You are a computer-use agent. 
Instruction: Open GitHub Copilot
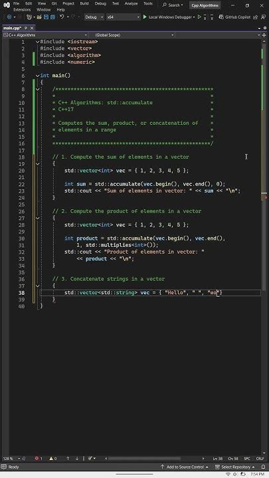point(235,17)
